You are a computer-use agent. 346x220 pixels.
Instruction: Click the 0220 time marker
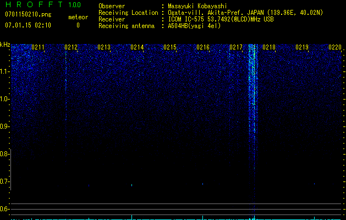(335, 47)
